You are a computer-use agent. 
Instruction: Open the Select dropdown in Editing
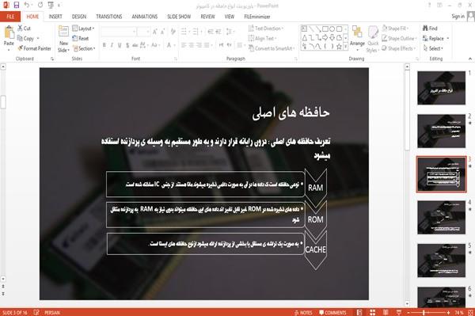[x=433, y=48]
